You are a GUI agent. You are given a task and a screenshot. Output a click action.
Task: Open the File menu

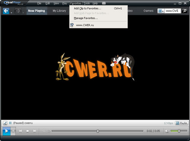click(39, 3)
